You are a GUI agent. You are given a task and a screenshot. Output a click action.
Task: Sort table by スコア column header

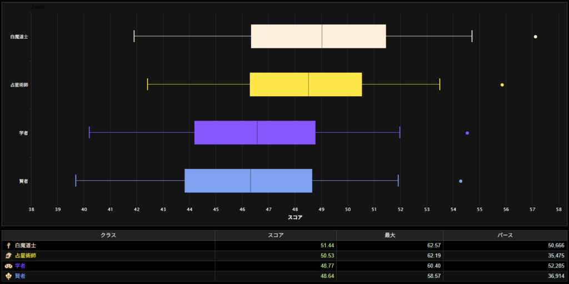coord(276,235)
